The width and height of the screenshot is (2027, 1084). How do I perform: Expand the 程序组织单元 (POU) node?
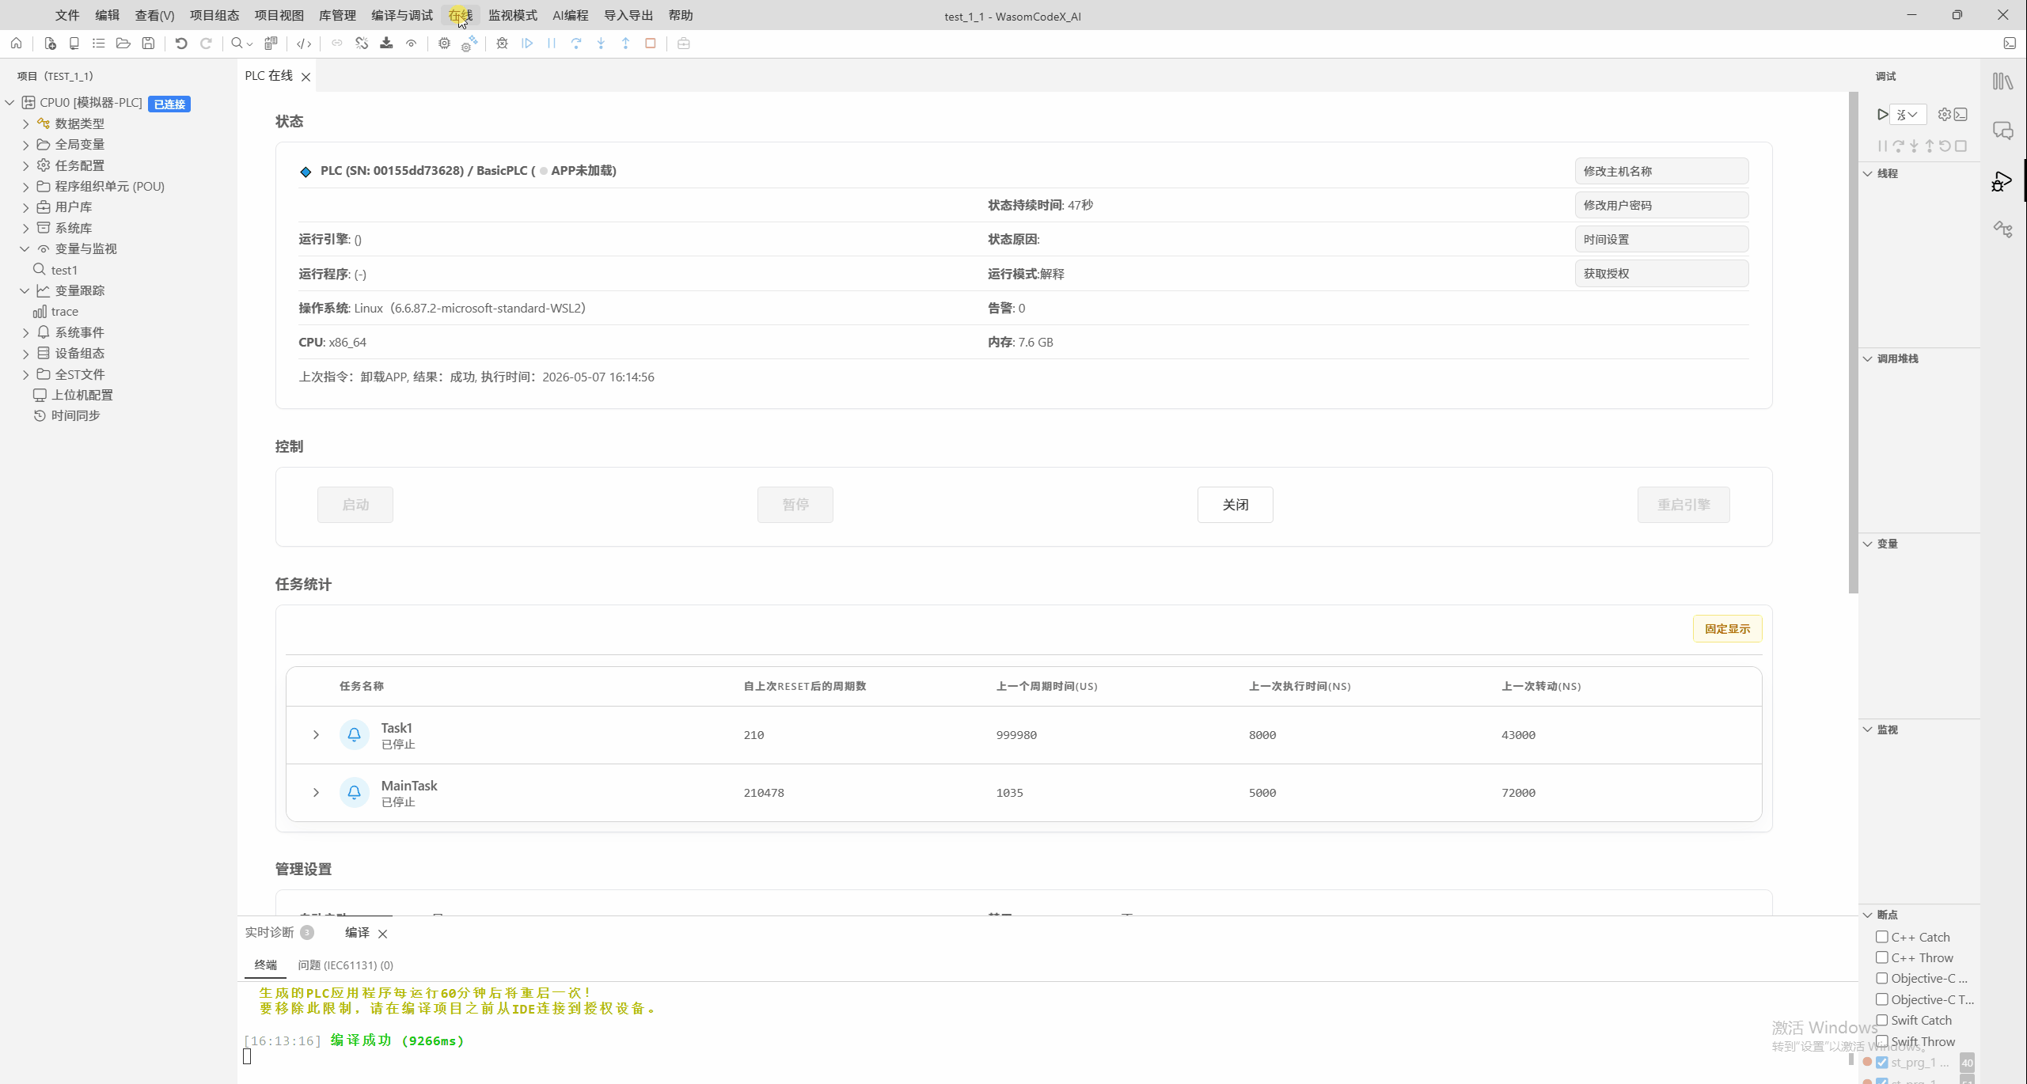click(25, 187)
